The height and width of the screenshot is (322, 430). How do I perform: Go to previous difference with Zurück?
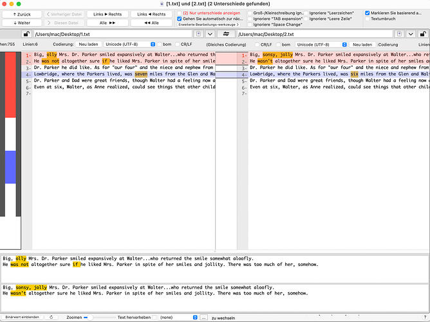click(x=22, y=14)
